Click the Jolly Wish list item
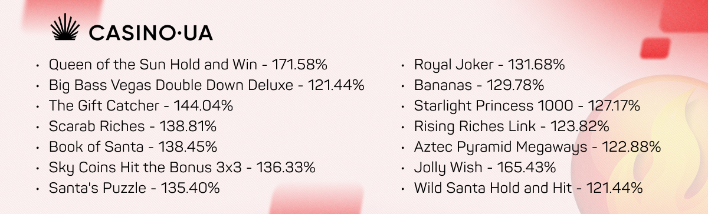Screen dimensions: 708x214 tap(485, 168)
